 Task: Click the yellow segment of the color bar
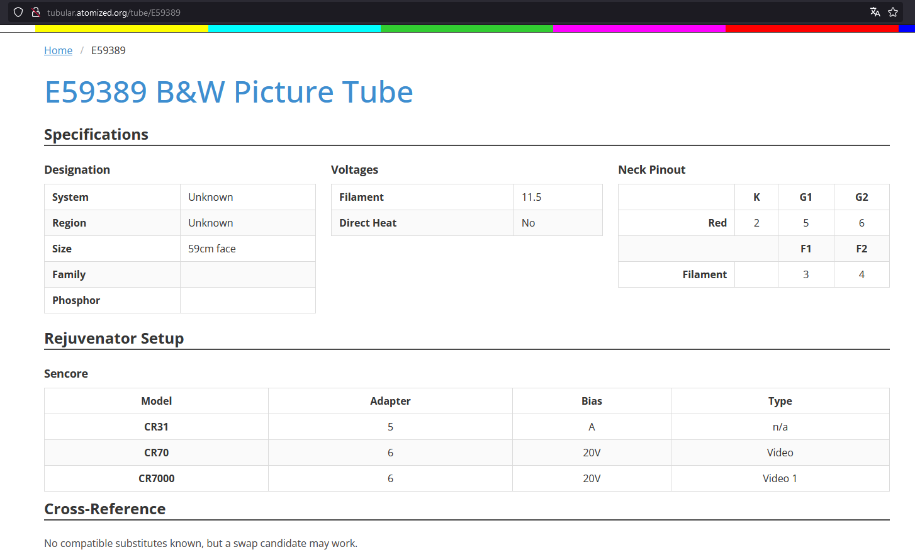(x=121, y=28)
